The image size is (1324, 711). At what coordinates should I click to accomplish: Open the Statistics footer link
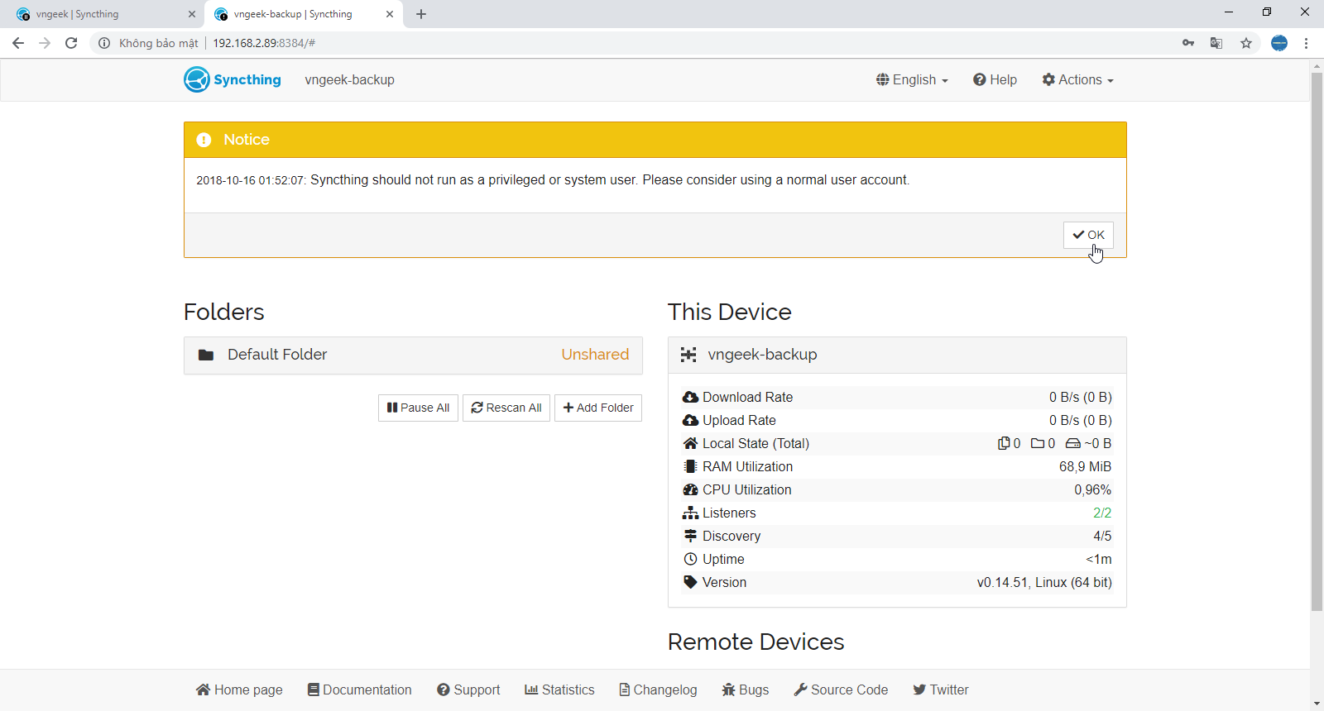[x=559, y=690]
